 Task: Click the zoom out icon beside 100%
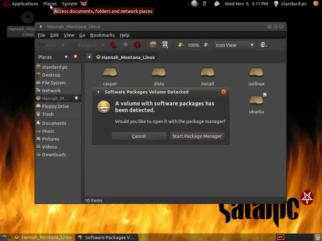(180, 45)
